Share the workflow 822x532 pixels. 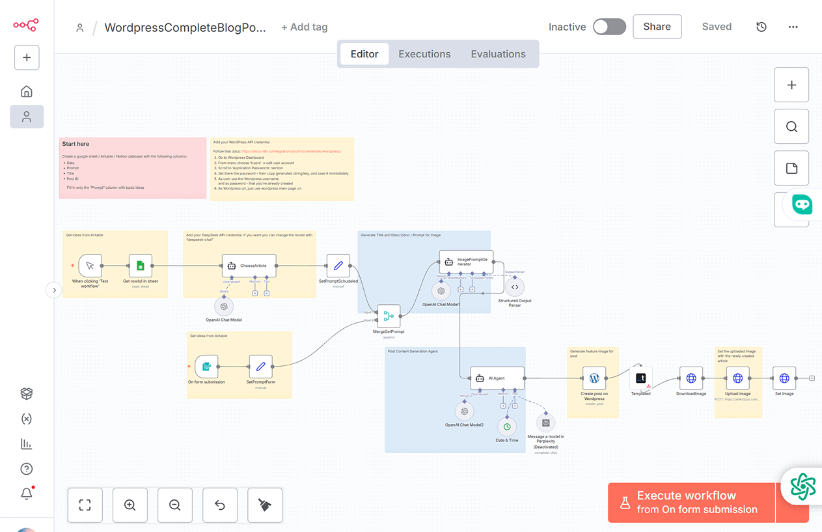pyautogui.click(x=657, y=27)
